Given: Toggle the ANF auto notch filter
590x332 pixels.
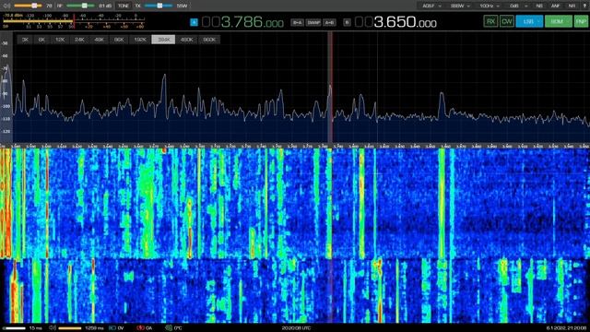Looking at the screenshot, I should [x=555, y=6].
